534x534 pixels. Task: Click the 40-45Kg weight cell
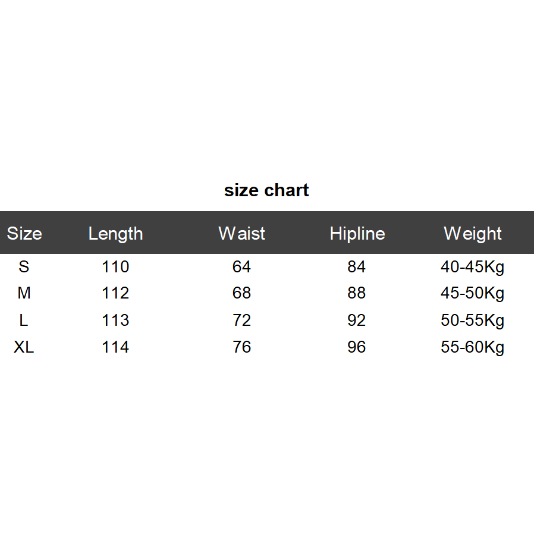coord(472,267)
